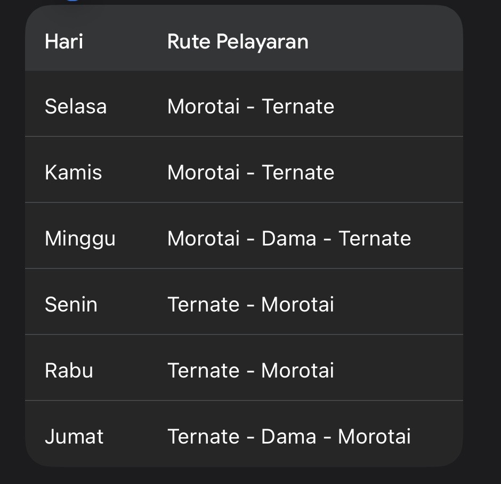
Task: Tap the word "Dama" in the Jumat row
Action: 288,437
